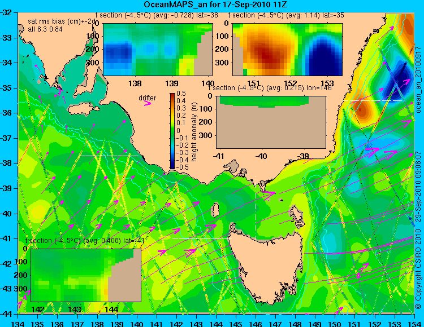Select the t section title with lat=-41
424x327 pixels.
[x=85, y=241]
